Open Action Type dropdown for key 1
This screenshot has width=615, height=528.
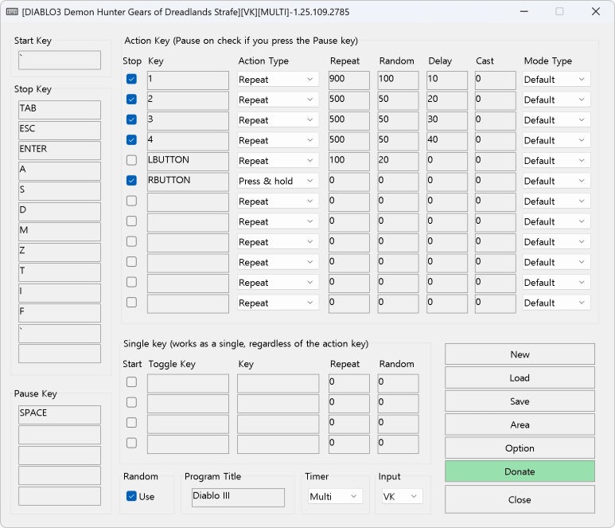(x=278, y=80)
